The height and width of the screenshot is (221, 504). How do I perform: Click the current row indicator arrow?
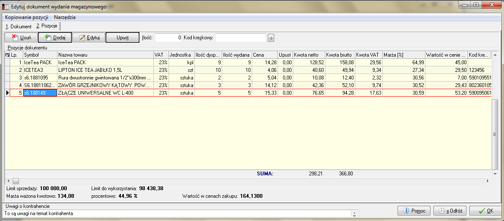[7, 93]
